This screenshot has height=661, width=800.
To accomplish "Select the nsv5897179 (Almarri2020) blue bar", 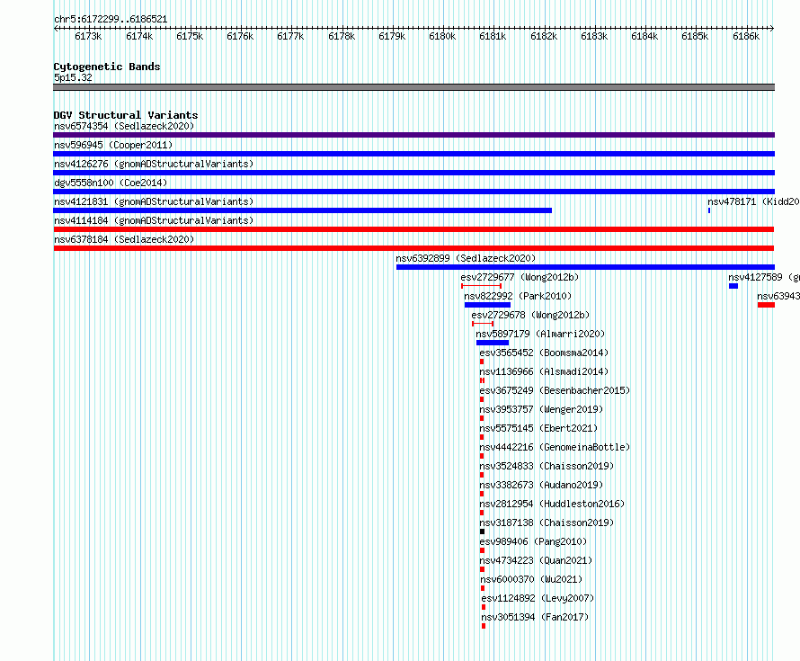I will [493, 343].
